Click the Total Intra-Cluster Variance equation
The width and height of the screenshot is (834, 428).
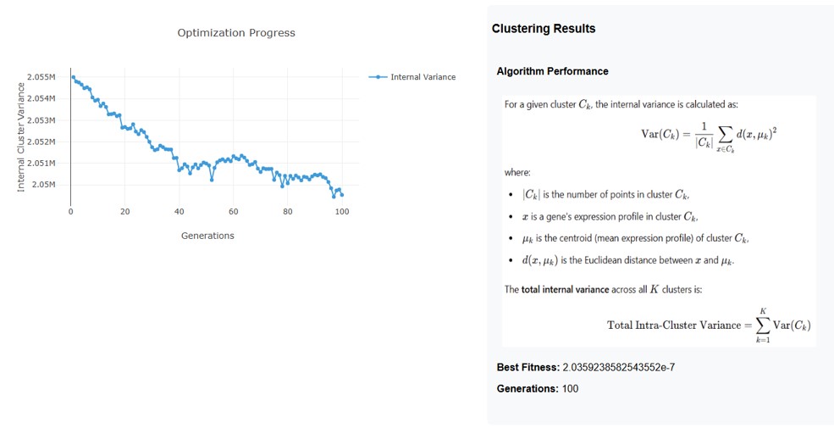pyautogui.click(x=710, y=325)
